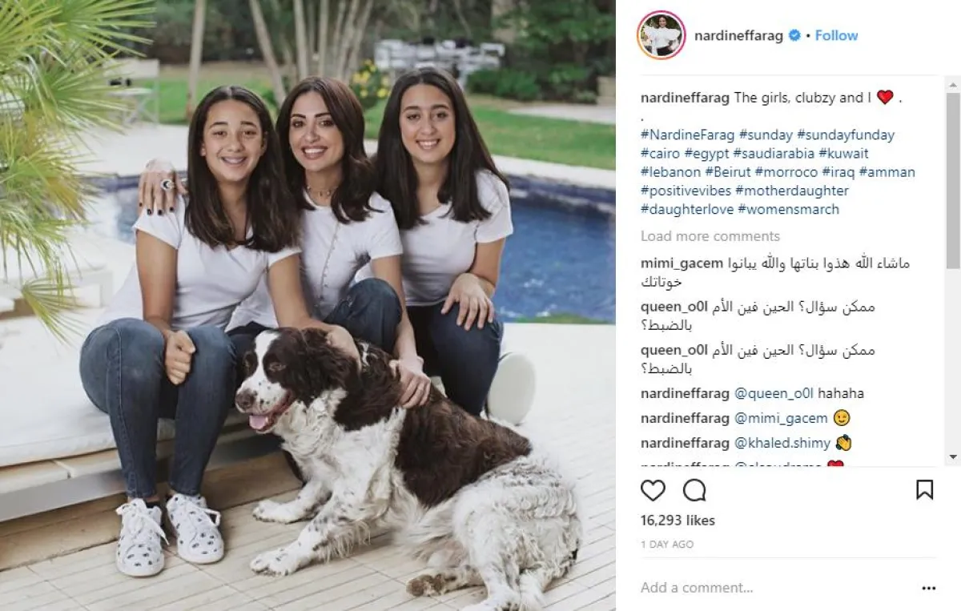Follow the nardineffarag account
The height and width of the screenshot is (611, 961).
click(836, 35)
